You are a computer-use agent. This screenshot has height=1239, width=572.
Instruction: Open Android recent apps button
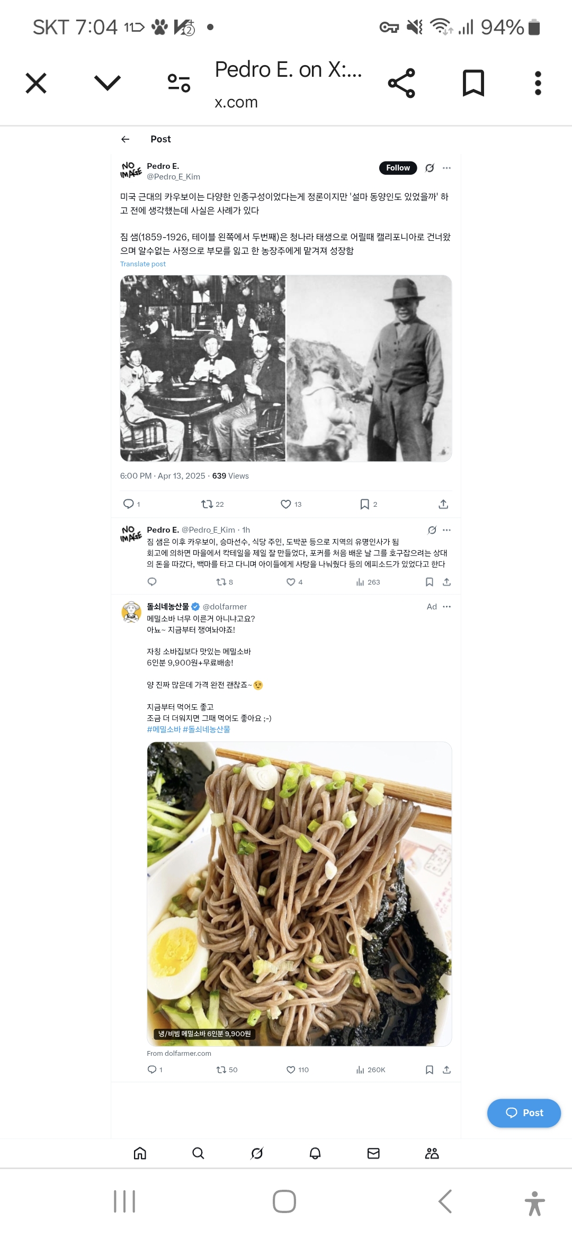coord(124,1201)
